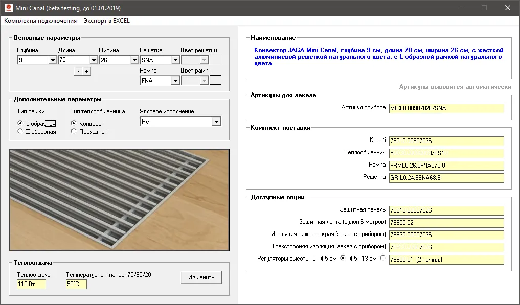Click the 50°C temperature field
Screen dimensions: 520x305
click(76, 284)
